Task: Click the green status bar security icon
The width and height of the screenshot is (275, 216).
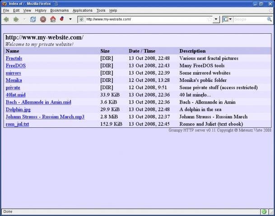Action: coord(264,211)
